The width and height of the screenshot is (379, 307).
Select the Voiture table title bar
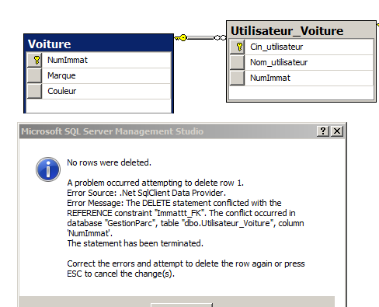pos(99,44)
